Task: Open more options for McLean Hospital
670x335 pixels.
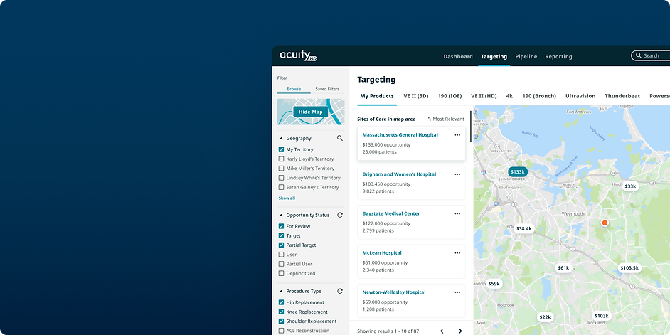Action: tap(457, 253)
